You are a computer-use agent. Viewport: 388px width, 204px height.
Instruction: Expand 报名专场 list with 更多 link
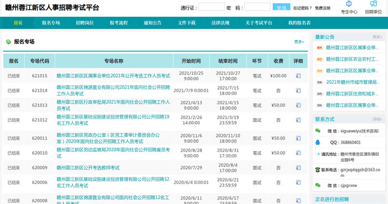tap(299, 42)
